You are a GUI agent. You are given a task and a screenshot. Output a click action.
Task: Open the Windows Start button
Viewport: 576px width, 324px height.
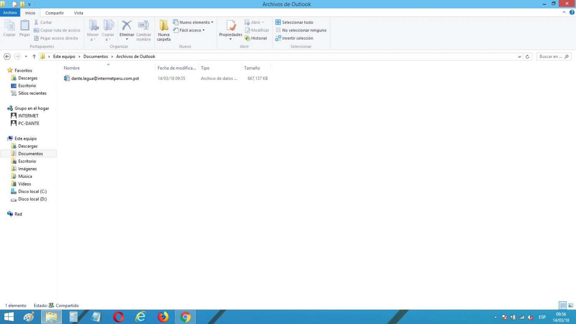tap(9, 317)
